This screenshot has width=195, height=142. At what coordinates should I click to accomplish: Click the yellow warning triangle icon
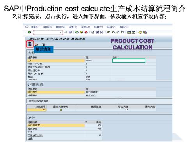coord(61,110)
